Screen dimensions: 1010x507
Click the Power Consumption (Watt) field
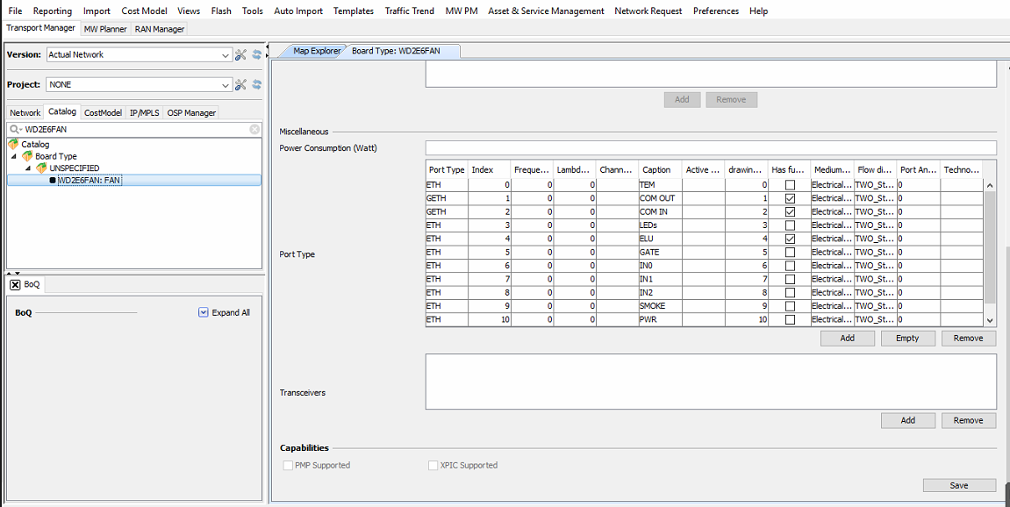pos(710,147)
